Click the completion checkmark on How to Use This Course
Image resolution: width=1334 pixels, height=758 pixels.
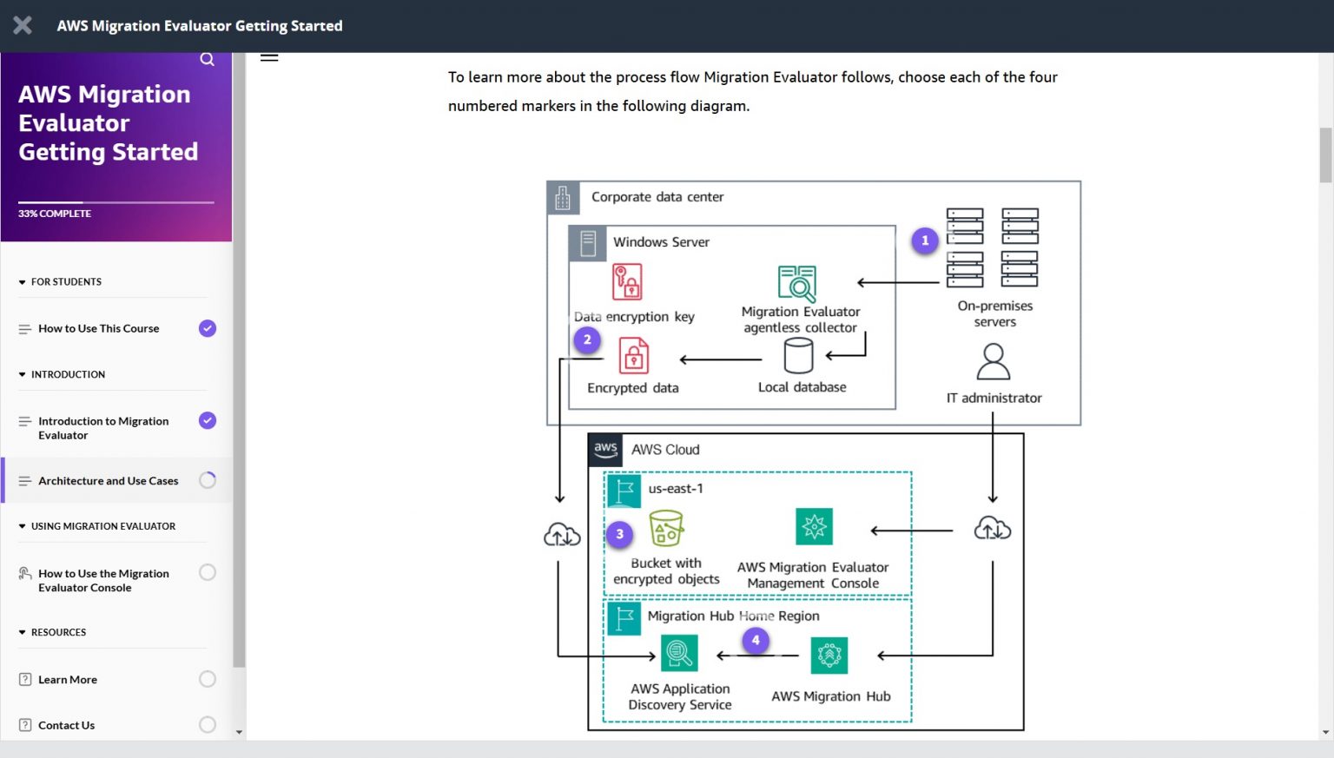[207, 328]
